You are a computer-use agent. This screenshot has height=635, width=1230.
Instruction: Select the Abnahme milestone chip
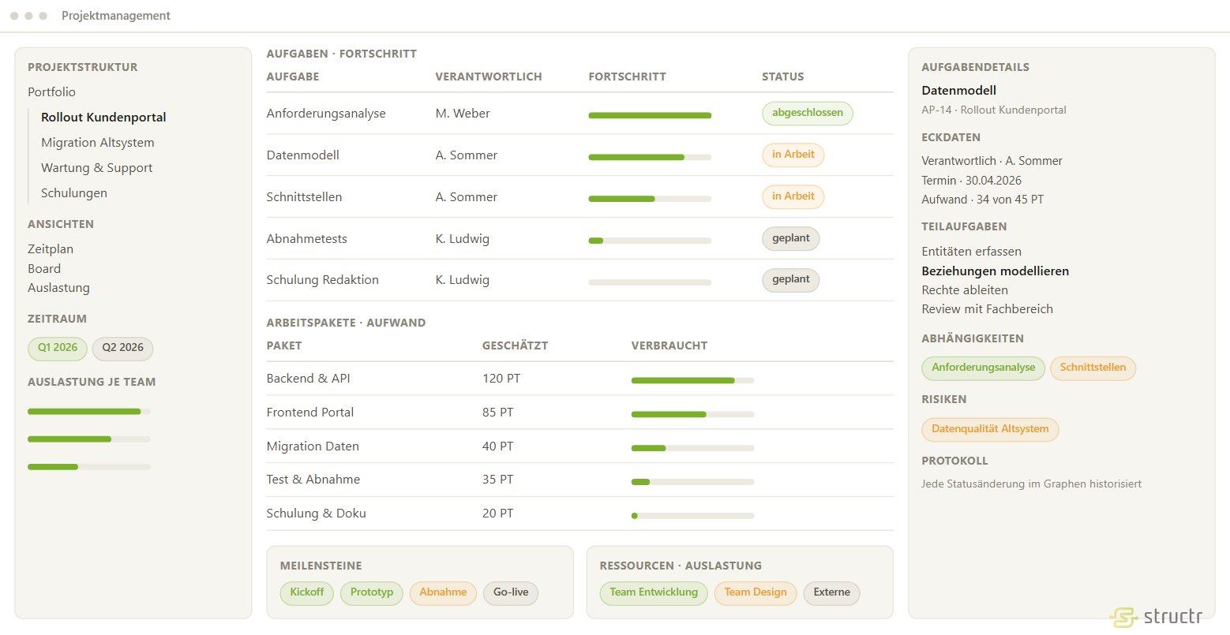[443, 593]
